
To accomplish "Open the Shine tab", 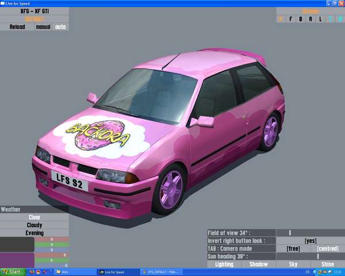I will coord(328,264).
